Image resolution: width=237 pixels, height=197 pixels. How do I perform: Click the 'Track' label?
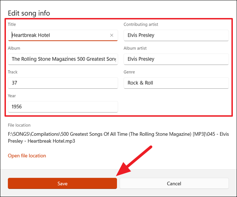pyautogui.click(x=13, y=72)
